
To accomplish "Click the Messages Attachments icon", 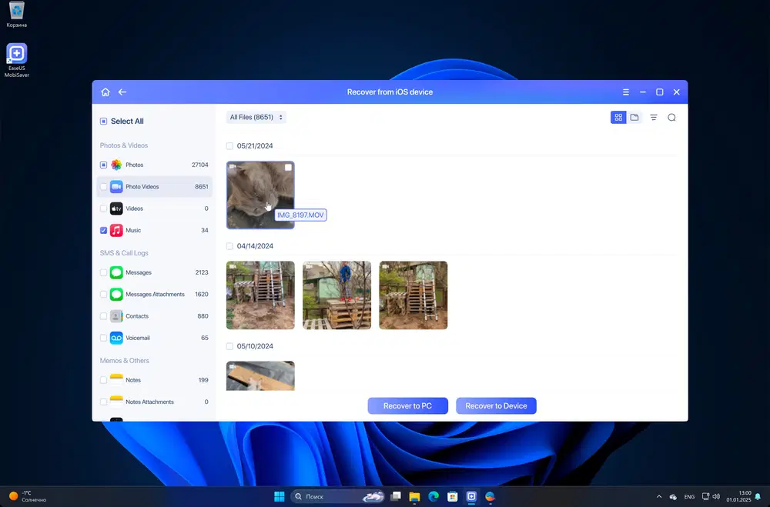I will [116, 295].
